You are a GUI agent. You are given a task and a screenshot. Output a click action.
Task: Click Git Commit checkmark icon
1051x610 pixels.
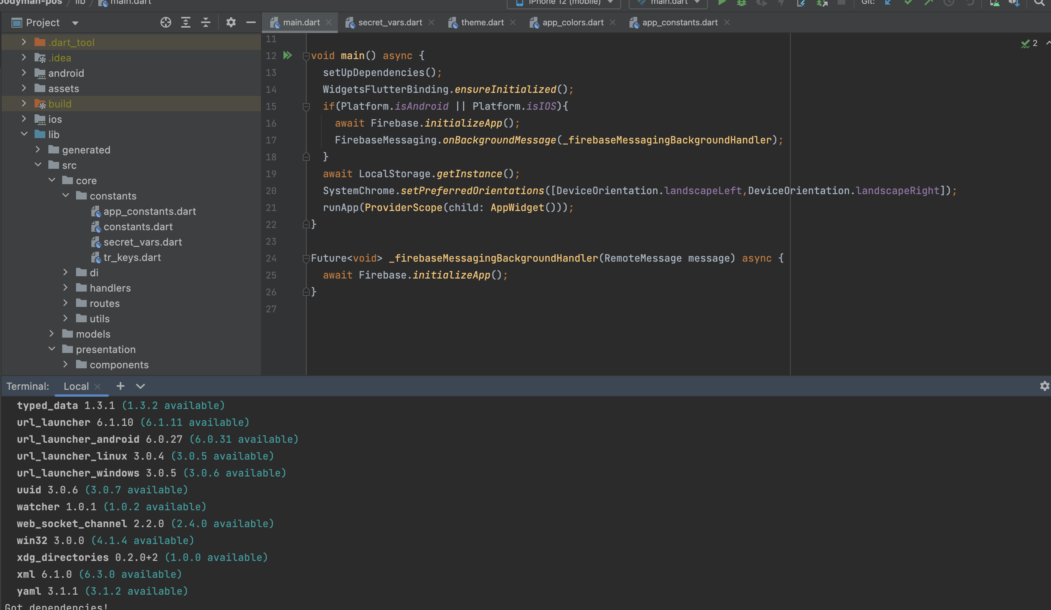908,3
